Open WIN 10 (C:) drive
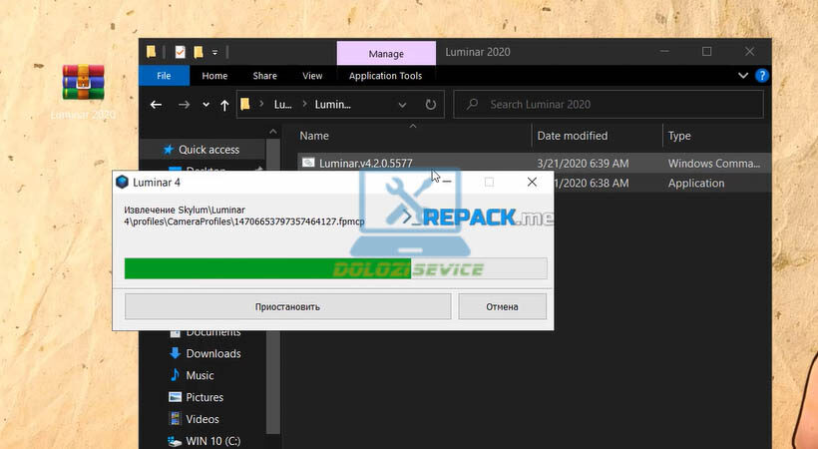 pos(212,440)
